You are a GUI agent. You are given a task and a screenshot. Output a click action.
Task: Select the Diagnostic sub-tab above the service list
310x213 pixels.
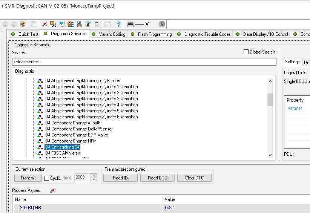click(25, 71)
